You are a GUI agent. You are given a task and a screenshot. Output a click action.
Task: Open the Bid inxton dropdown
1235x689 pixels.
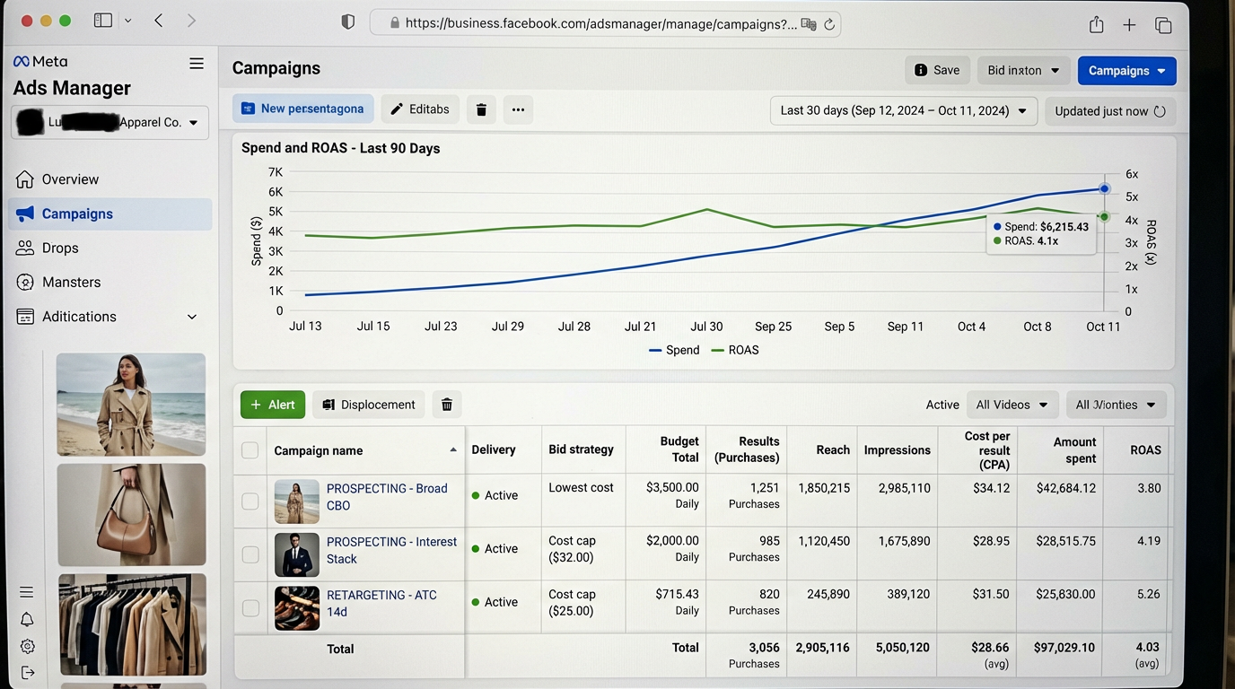click(1023, 70)
